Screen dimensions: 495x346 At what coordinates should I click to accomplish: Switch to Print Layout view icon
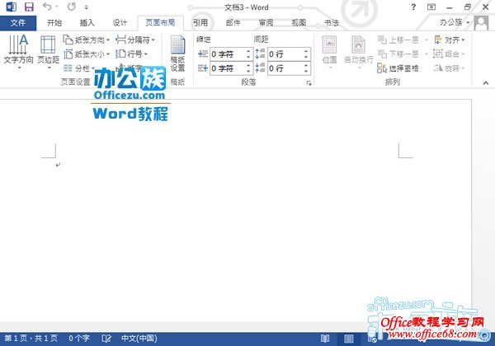tap(348, 339)
